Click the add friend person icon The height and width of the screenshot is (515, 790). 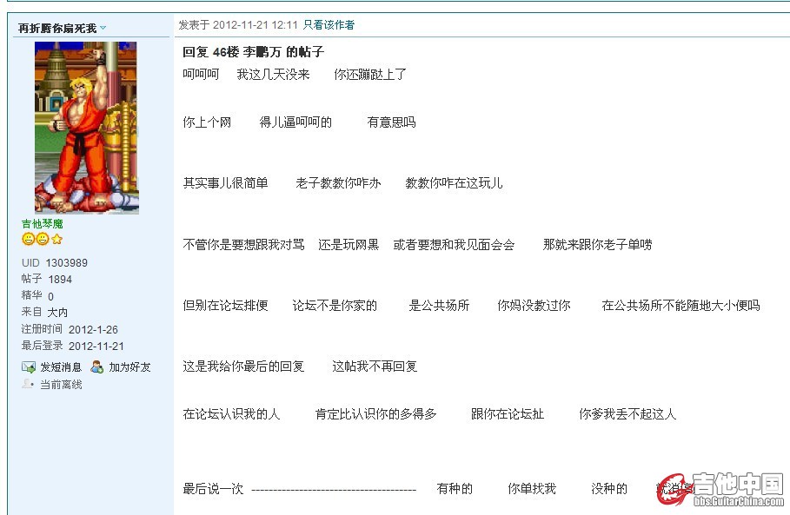[97, 367]
